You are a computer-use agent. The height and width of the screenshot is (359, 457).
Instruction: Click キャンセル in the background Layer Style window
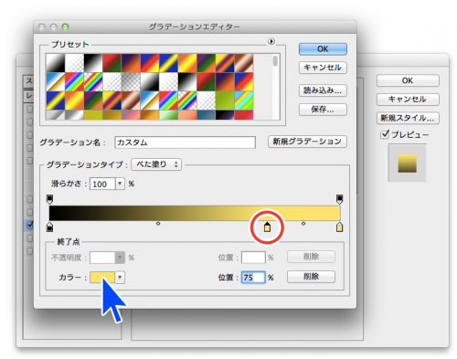408,100
